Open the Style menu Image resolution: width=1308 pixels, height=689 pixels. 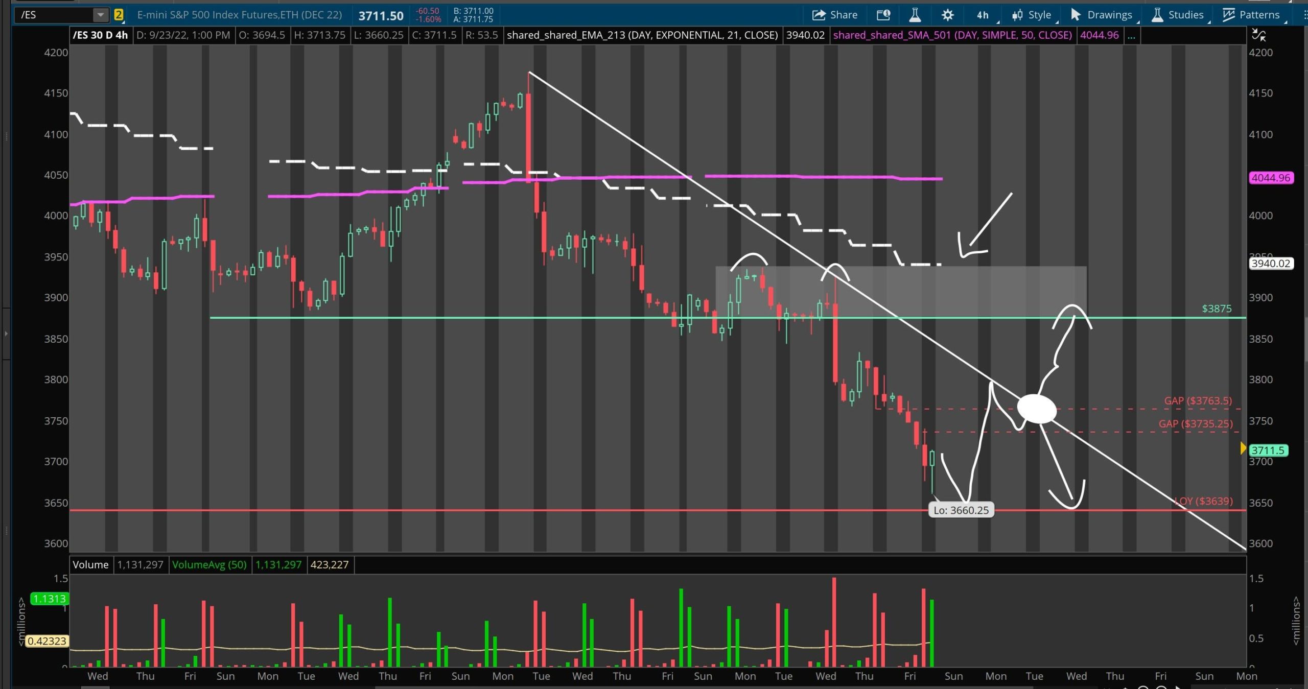[x=1034, y=15]
